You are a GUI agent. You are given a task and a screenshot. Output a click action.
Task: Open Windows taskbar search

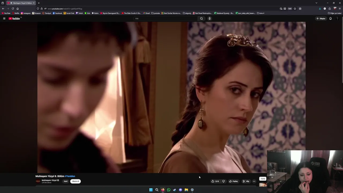(x=157, y=190)
